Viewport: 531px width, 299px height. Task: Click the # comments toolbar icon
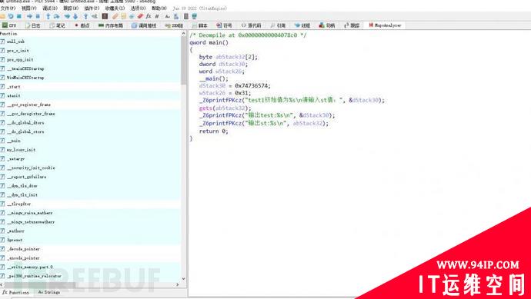click(156, 16)
